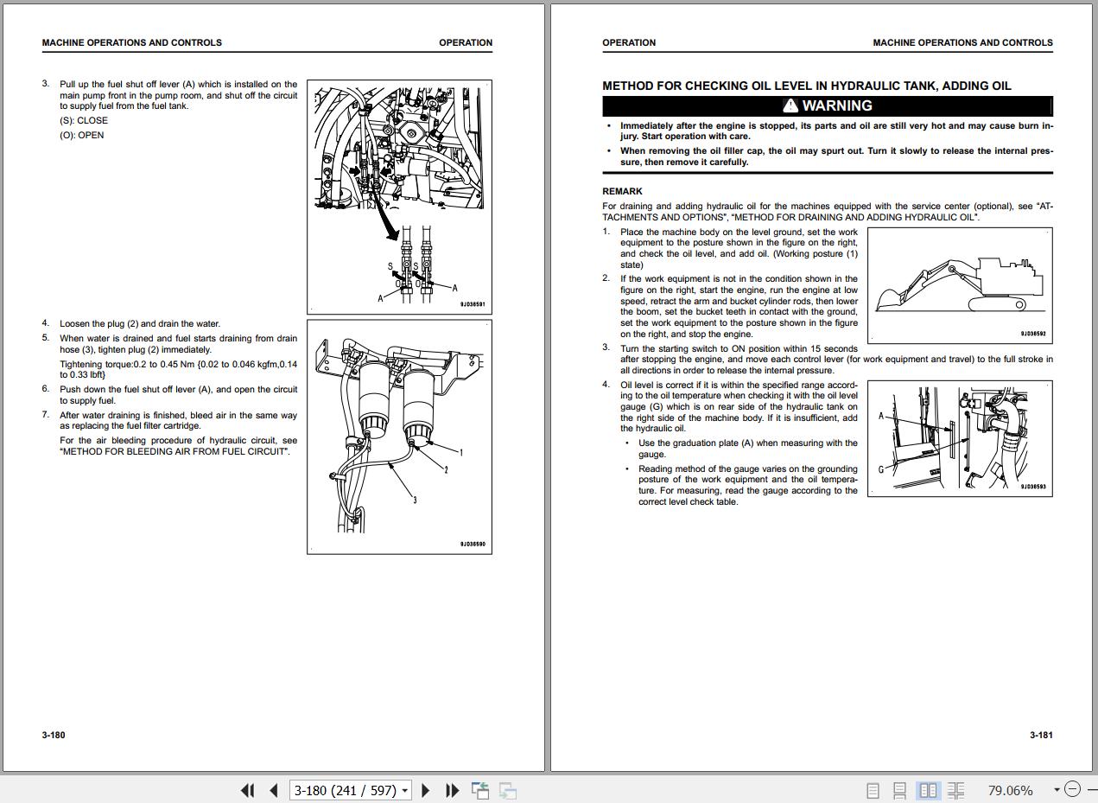Click the "Tightening torque" line

(178, 369)
